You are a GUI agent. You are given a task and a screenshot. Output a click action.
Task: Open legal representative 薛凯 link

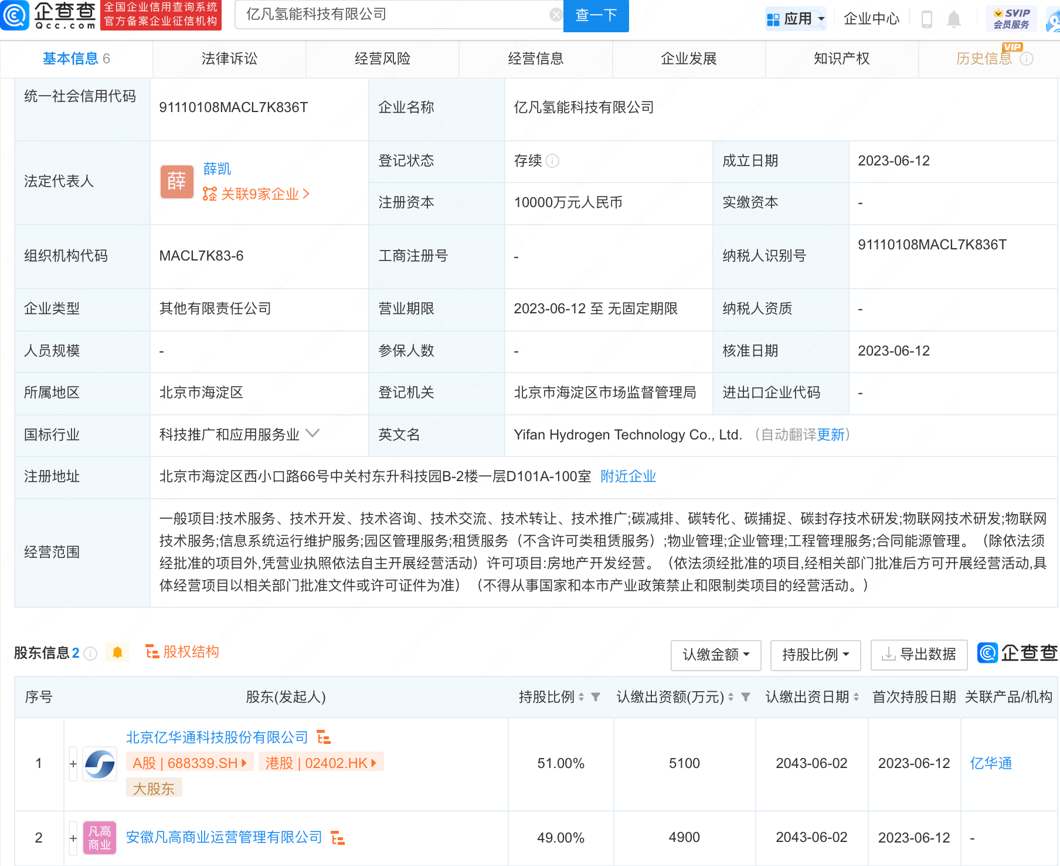point(217,169)
